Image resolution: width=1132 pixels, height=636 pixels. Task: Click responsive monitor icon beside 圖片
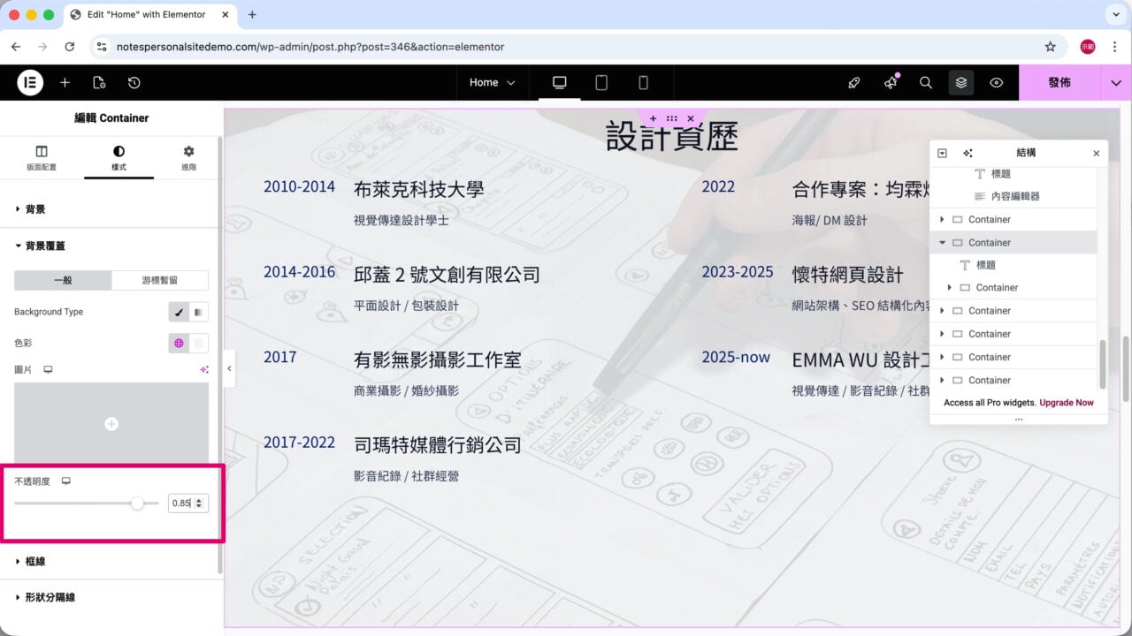[48, 369]
